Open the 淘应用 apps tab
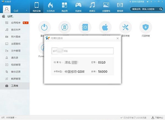165x120 pixels. tap(64, 7)
